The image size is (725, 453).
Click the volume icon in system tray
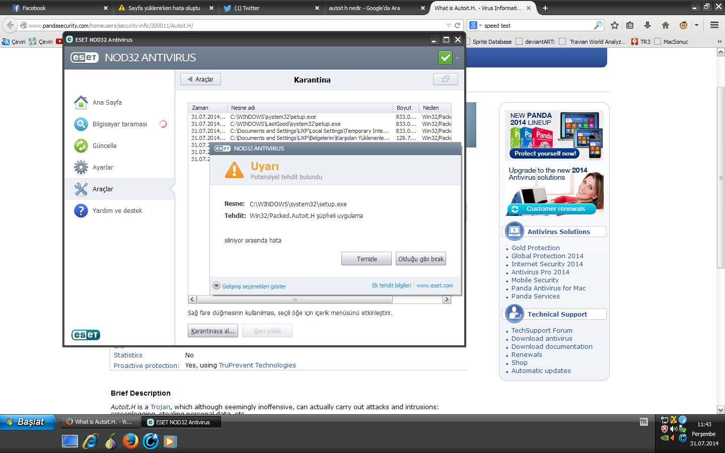click(x=673, y=429)
